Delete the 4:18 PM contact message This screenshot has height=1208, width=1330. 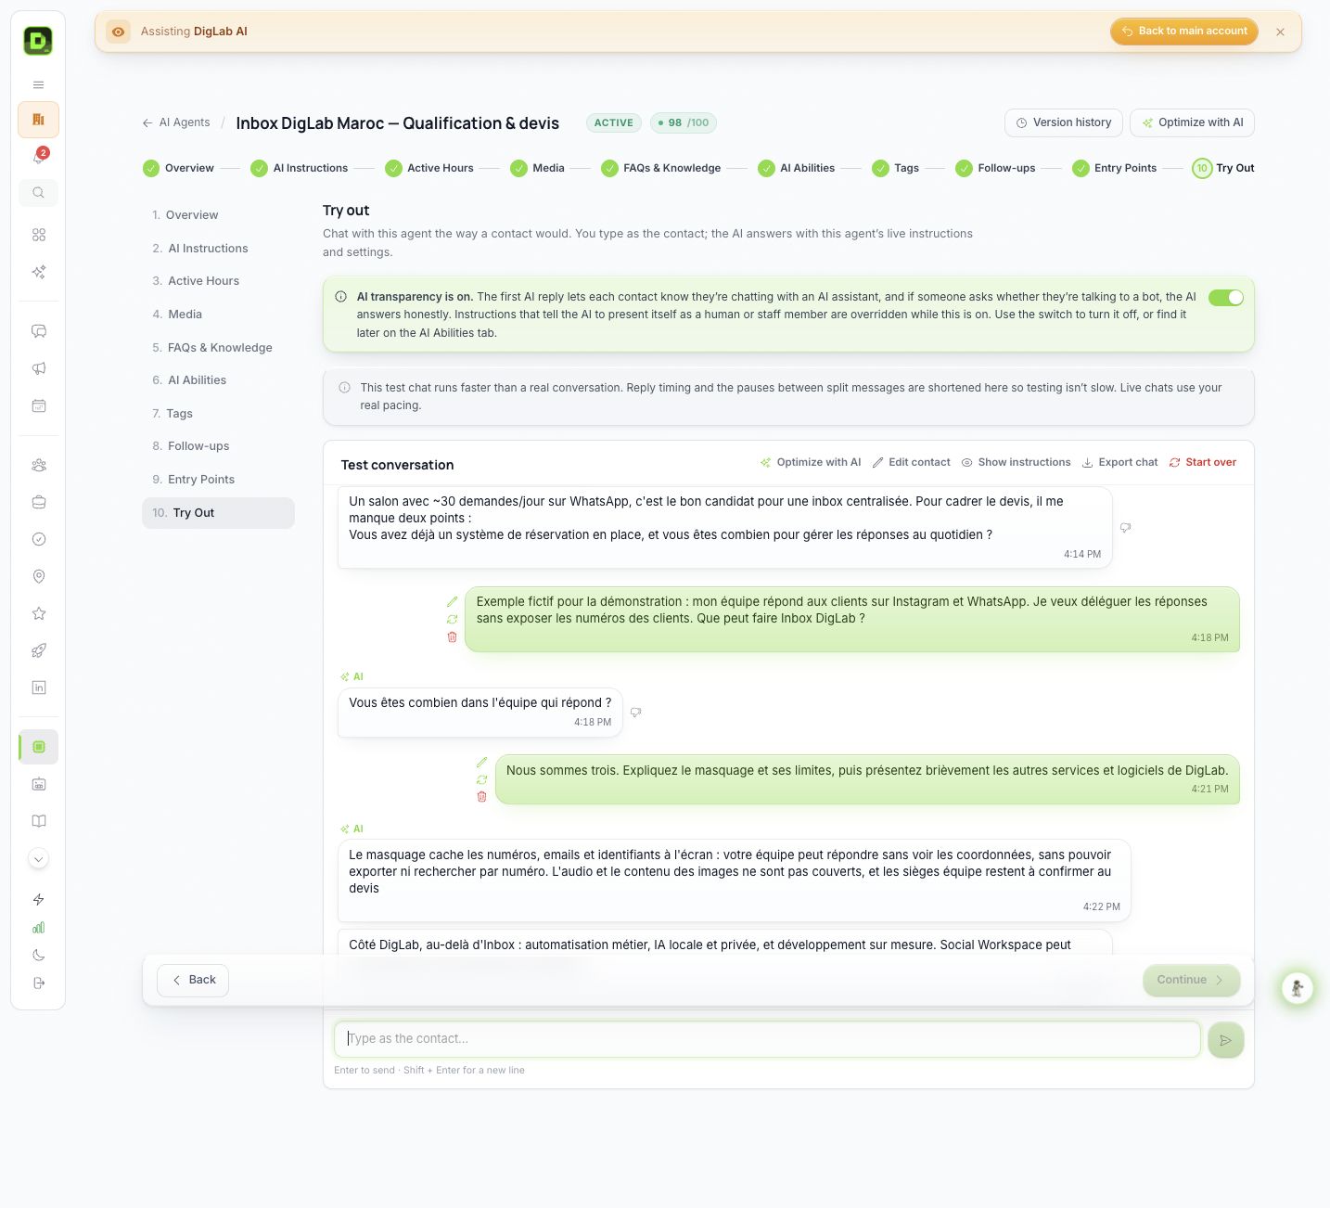(x=452, y=636)
